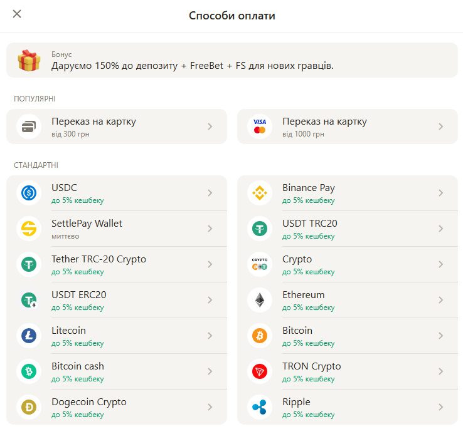Image resolution: width=463 pixels, height=434 pixels.
Task: Select Tether TRC-20 Crypto payment option
Action: coord(117,264)
